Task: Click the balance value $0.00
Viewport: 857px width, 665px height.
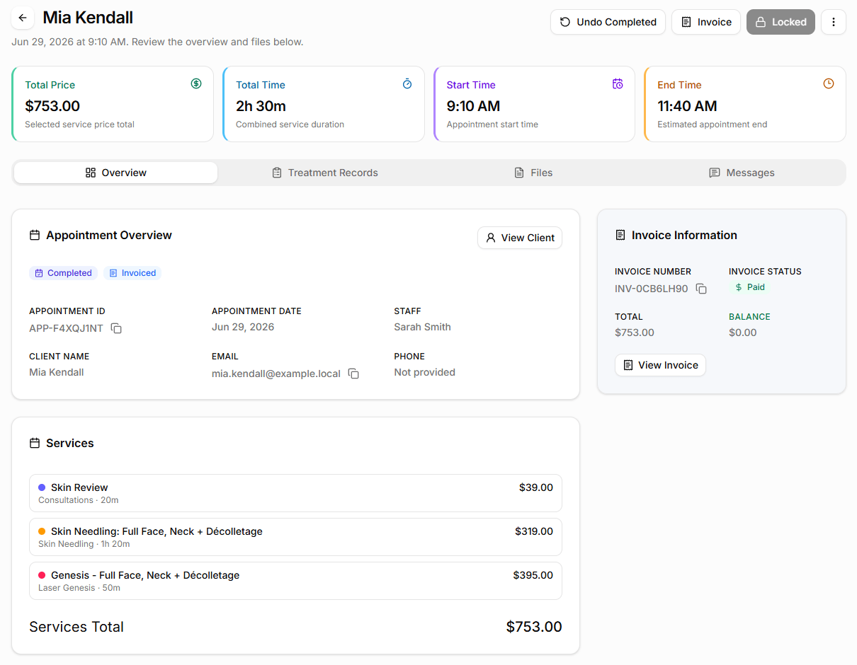Action: pyautogui.click(x=742, y=332)
